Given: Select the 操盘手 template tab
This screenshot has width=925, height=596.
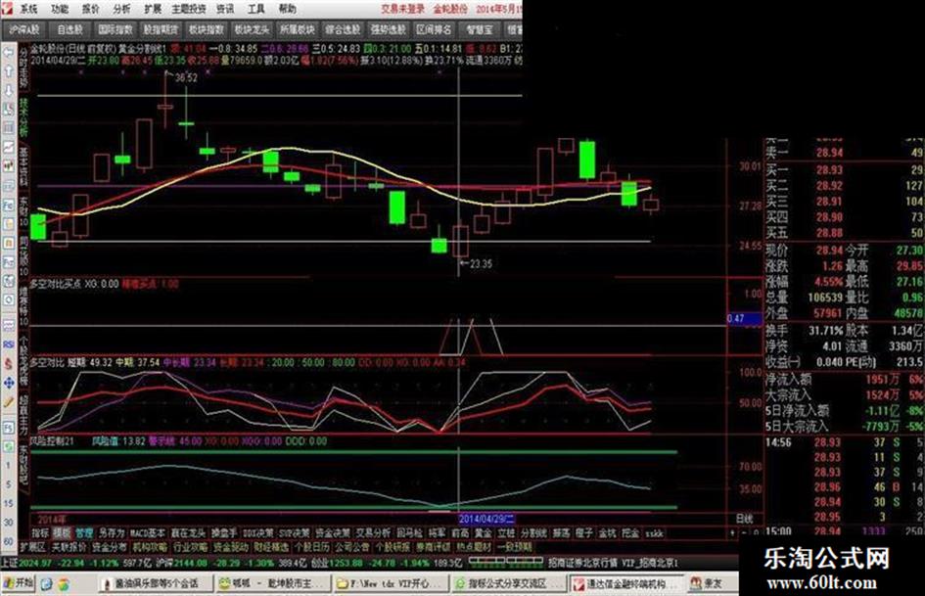Looking at the screenshot, I should pyautogui.click(x=224, y=533).
